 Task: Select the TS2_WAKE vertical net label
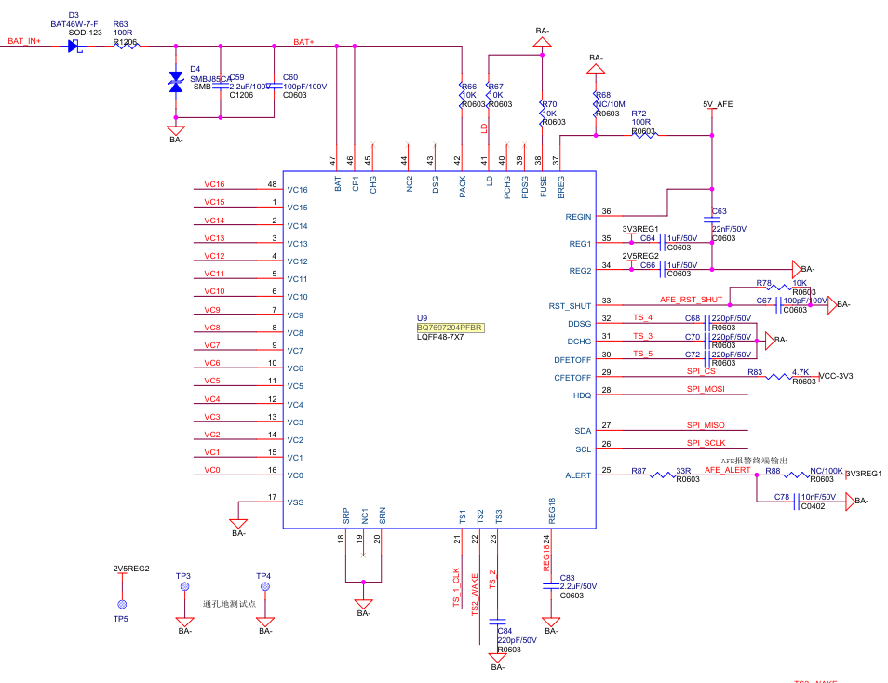(x=475, y=594)
